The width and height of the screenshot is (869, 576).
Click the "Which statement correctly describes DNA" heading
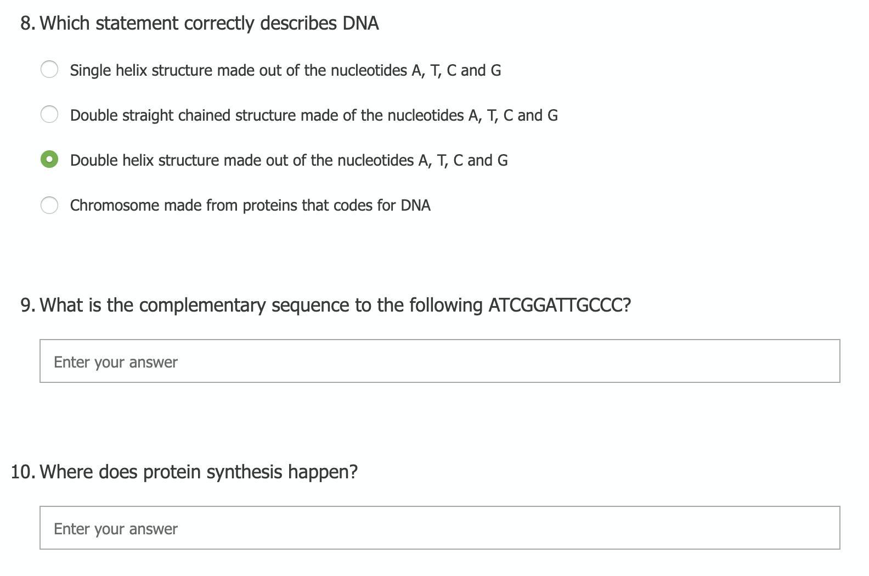click(209, 24)
